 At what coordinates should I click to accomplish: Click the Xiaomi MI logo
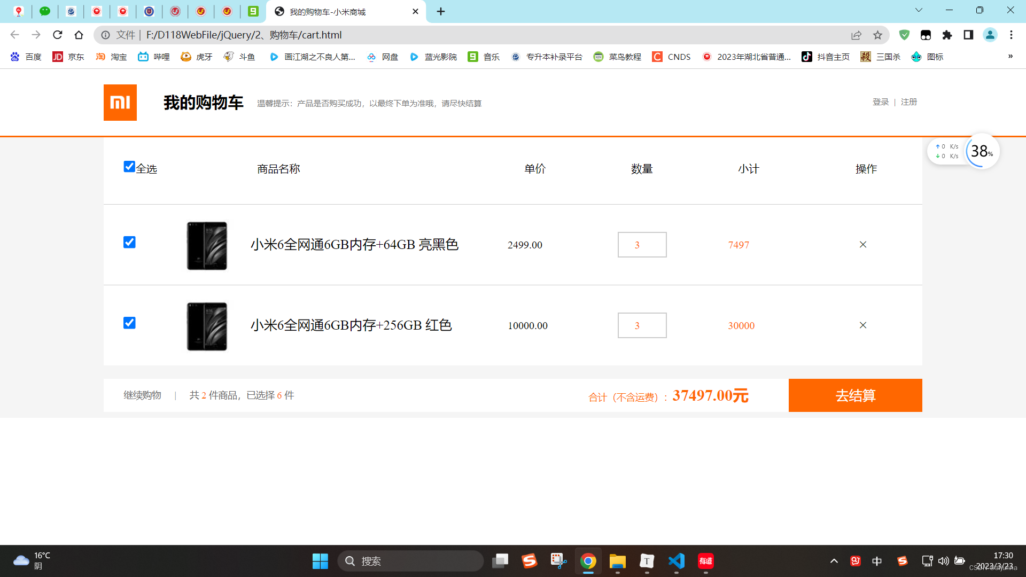click(120, 102)
